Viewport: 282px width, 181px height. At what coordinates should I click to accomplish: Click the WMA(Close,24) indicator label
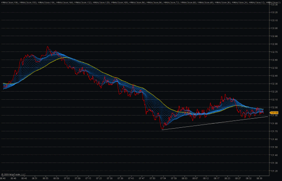(240, 3)
